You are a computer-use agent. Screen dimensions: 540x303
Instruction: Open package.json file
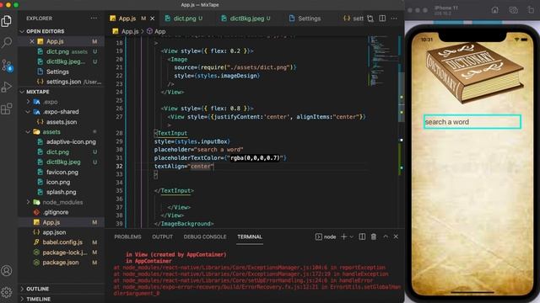61,263
